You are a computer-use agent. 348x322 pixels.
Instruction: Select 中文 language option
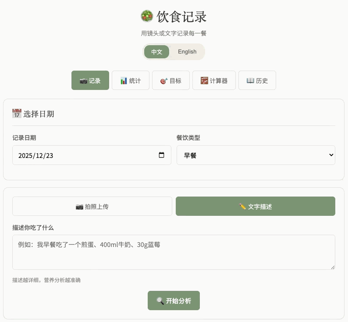click(x=156, y=52)
